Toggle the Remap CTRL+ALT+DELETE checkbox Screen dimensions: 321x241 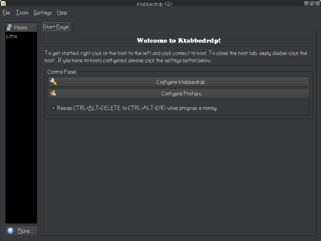53,108
